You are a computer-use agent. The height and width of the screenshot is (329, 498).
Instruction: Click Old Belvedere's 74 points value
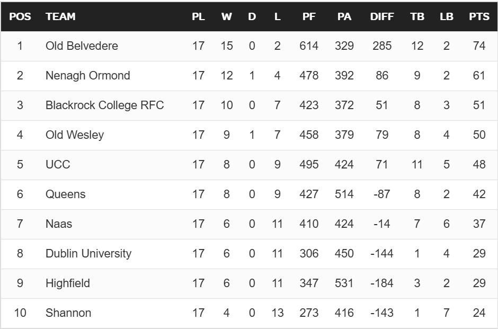[x=479, y=46]
